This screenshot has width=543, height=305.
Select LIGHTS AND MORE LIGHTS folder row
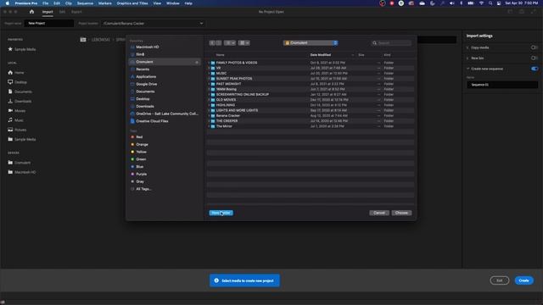311,110
